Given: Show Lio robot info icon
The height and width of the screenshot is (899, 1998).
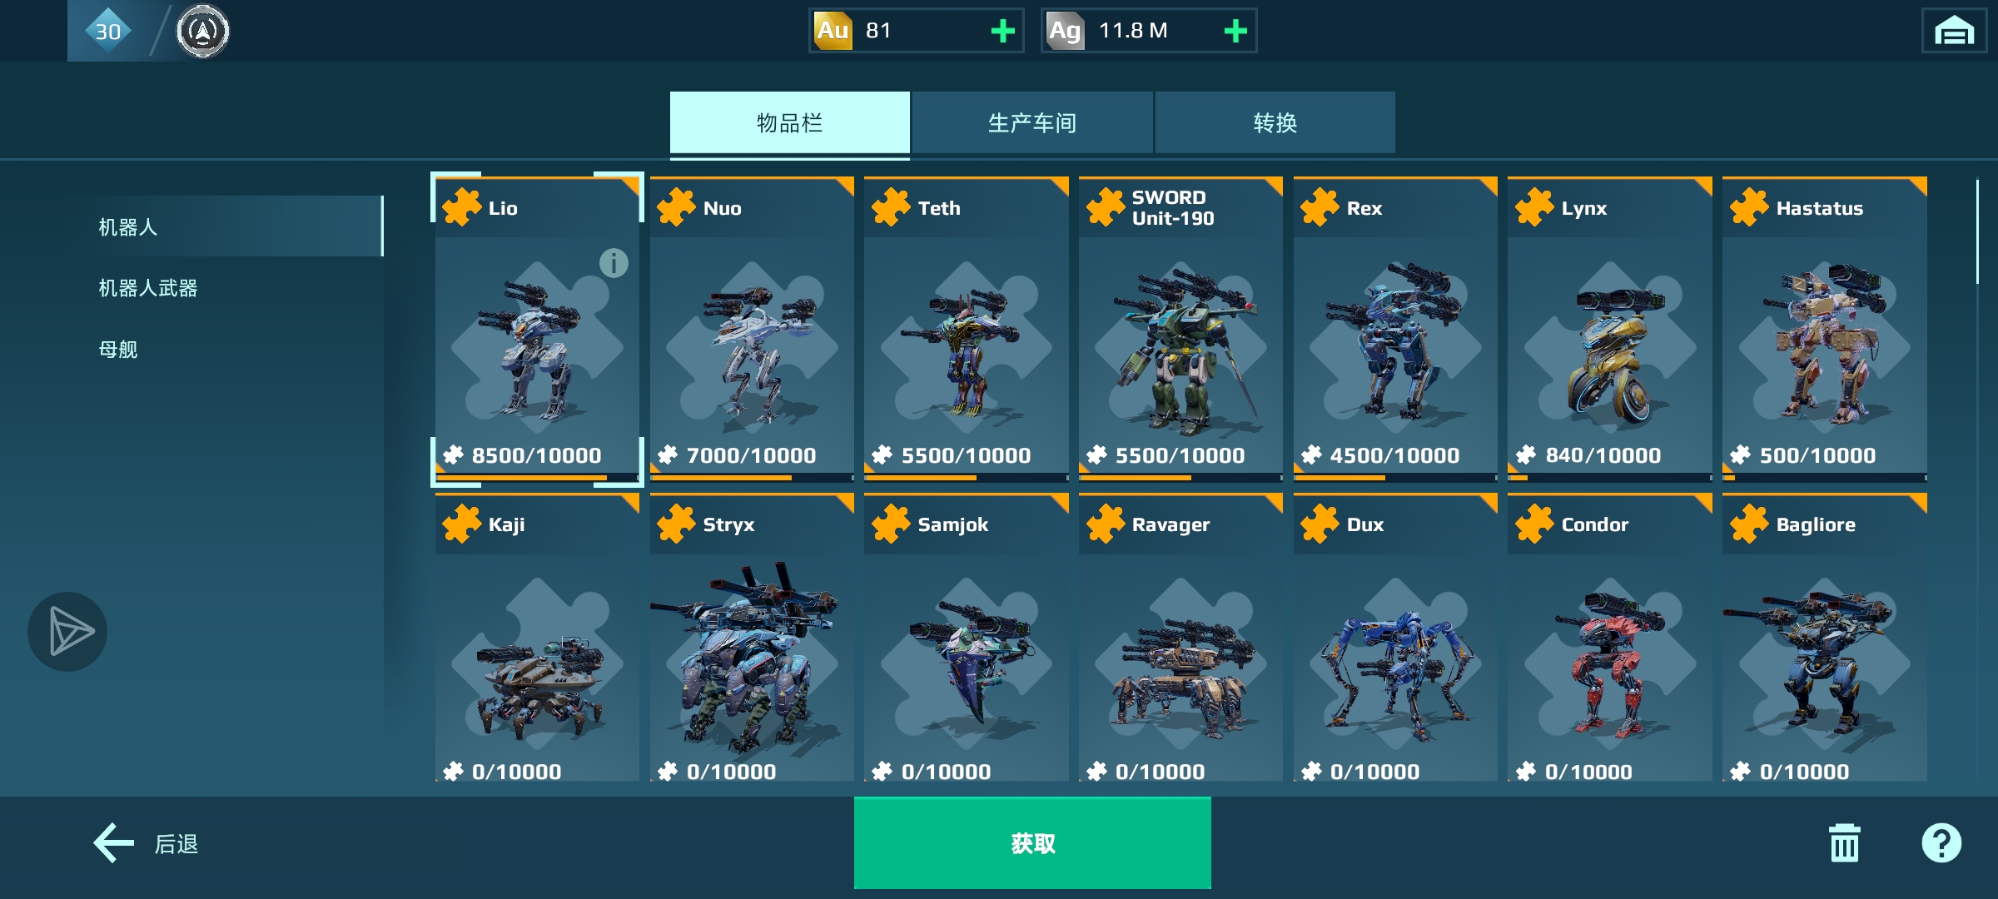Looking at the screenshot, I should (x=614, y=263).
